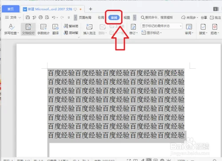
Task: Open the Chinese conversion dialog launcher
Action: click(79, 37)
